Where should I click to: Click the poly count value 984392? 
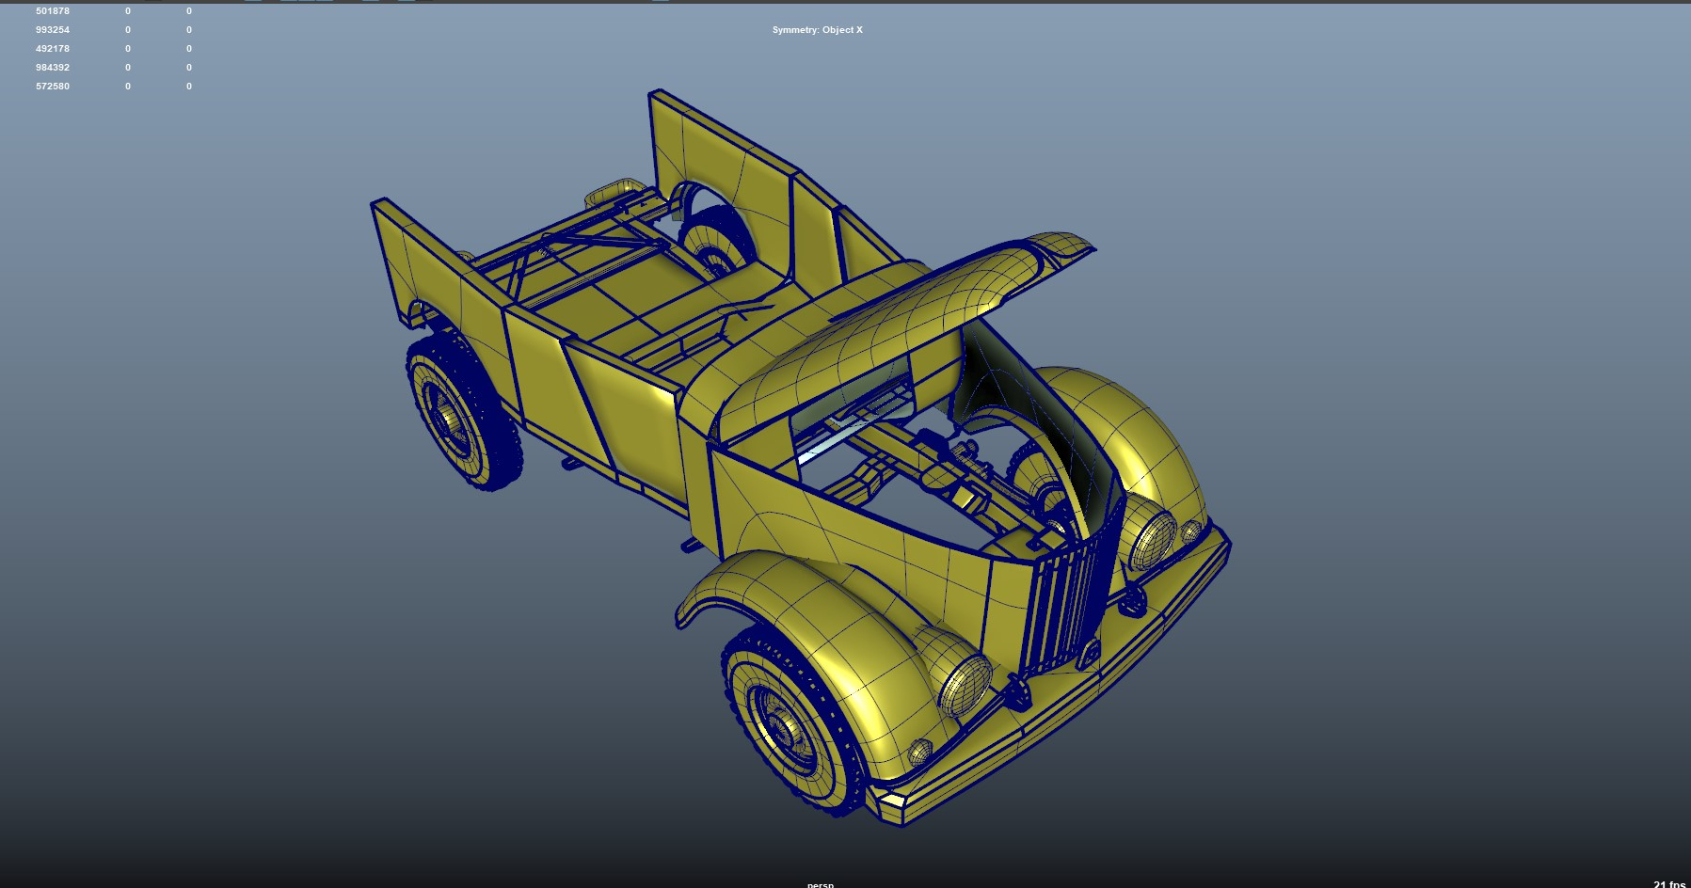[53, 68]
